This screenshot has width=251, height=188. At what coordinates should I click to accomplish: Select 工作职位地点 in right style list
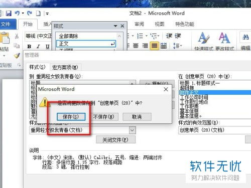[194, 102]
